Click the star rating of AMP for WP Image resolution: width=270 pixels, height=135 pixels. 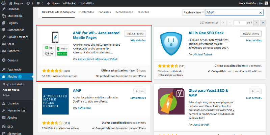tap(52, 71)
